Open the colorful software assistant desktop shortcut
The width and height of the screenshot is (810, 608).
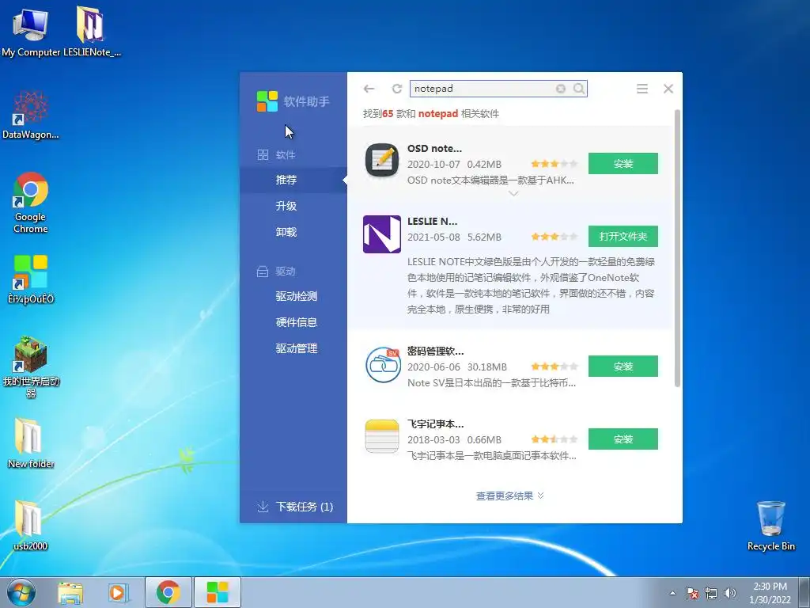(x=31, y=279)
